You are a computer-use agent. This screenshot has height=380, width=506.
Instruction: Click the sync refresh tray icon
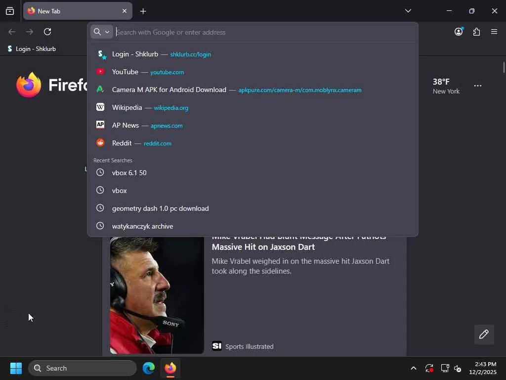coord(429,368)
